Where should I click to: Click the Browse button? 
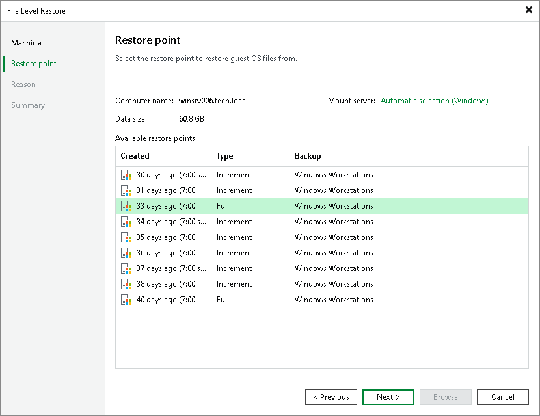(x=445, y=397)
